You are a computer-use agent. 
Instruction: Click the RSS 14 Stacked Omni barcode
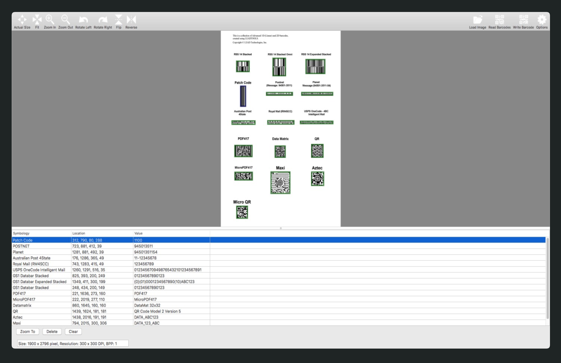point(279,67)
